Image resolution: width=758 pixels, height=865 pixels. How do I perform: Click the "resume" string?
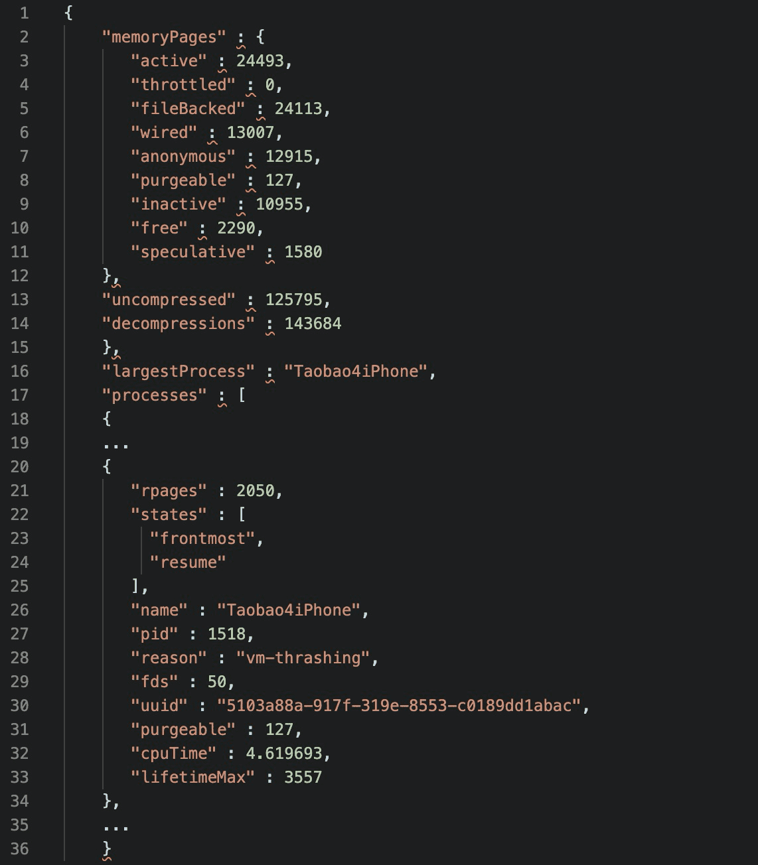coord(188,563)
